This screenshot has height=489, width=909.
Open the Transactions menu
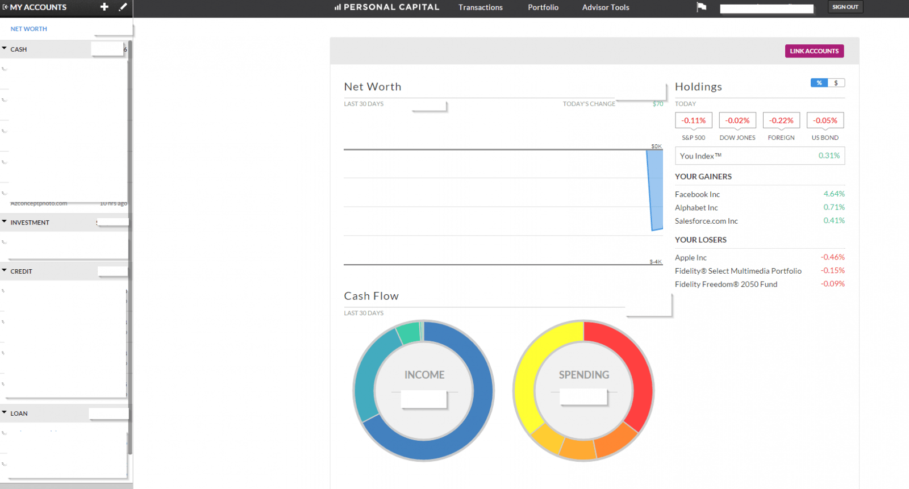pos(481,7)
